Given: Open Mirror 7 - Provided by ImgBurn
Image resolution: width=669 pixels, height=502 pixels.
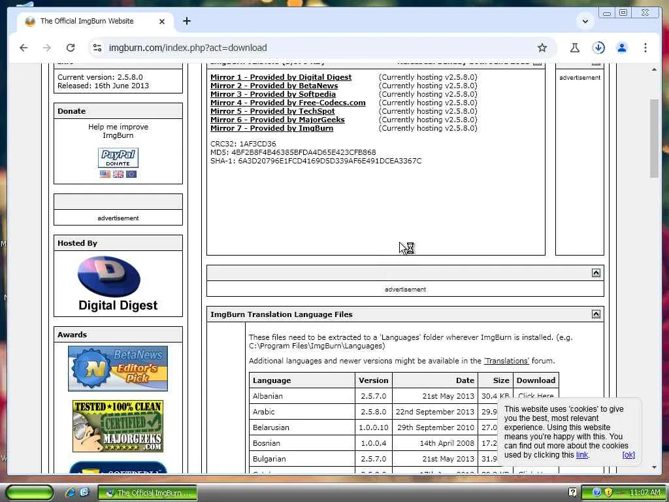Looking at the screenshot, I should coord(272,129).
